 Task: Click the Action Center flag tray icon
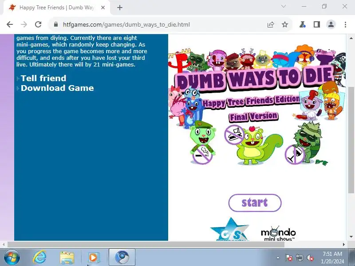tap(288, 258)
